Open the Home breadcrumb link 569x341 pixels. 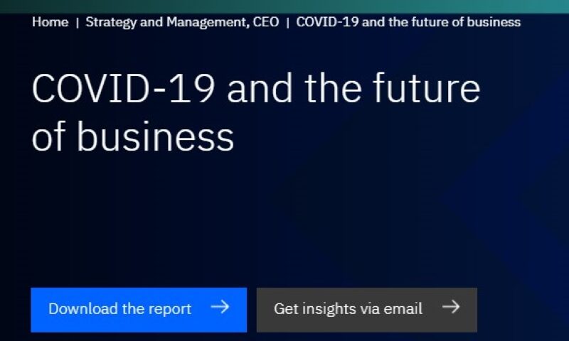50,22
